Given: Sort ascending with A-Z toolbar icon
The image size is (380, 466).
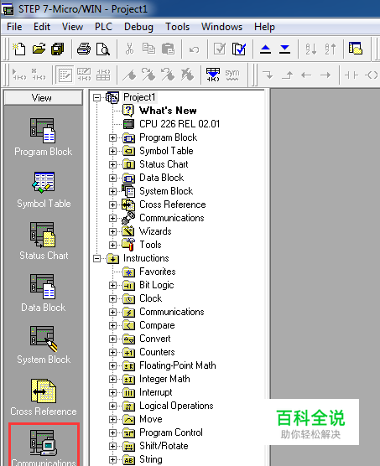Looking at the screenshot, I should tap(311, 49).
